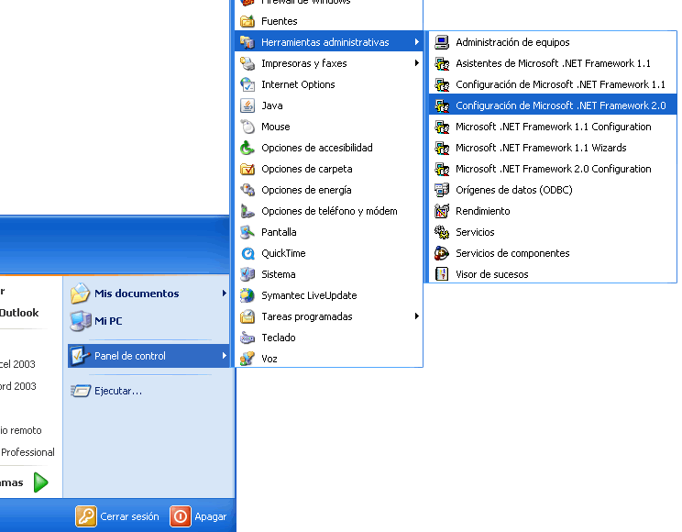
Task: Click the Pantalla display icon
Action: tap(247, 232)
